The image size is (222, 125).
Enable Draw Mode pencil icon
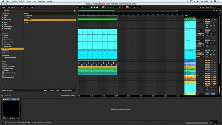[198, 7]
